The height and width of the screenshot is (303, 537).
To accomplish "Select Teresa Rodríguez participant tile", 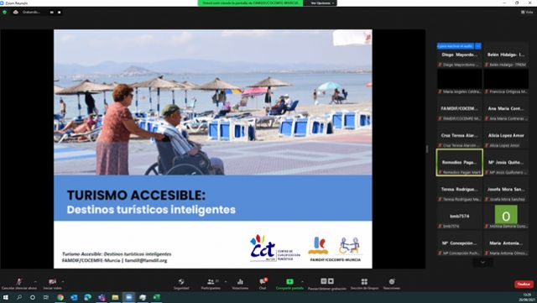I will coord(459,189).
